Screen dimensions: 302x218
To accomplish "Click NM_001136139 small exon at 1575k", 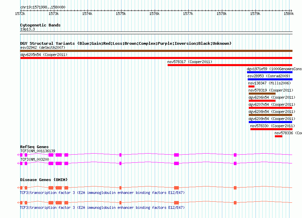I will [120, 155].
